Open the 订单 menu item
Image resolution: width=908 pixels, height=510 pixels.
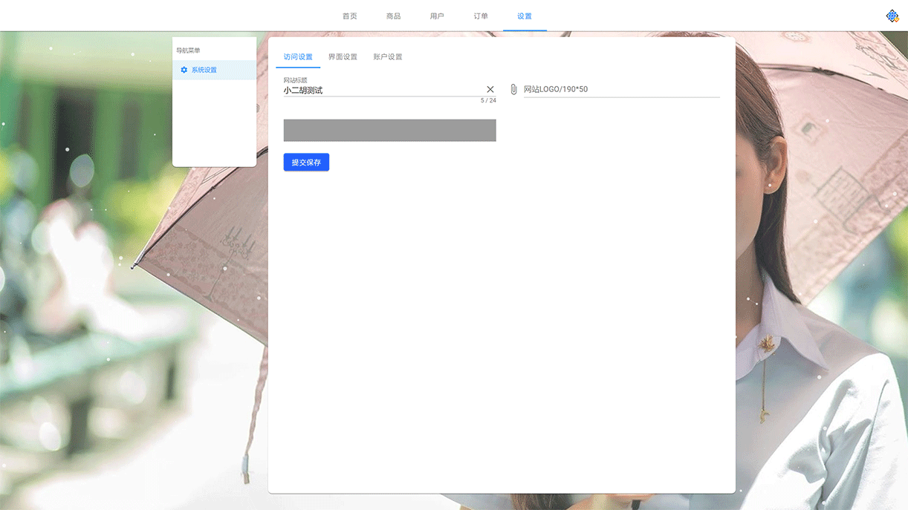pos(481,16)
